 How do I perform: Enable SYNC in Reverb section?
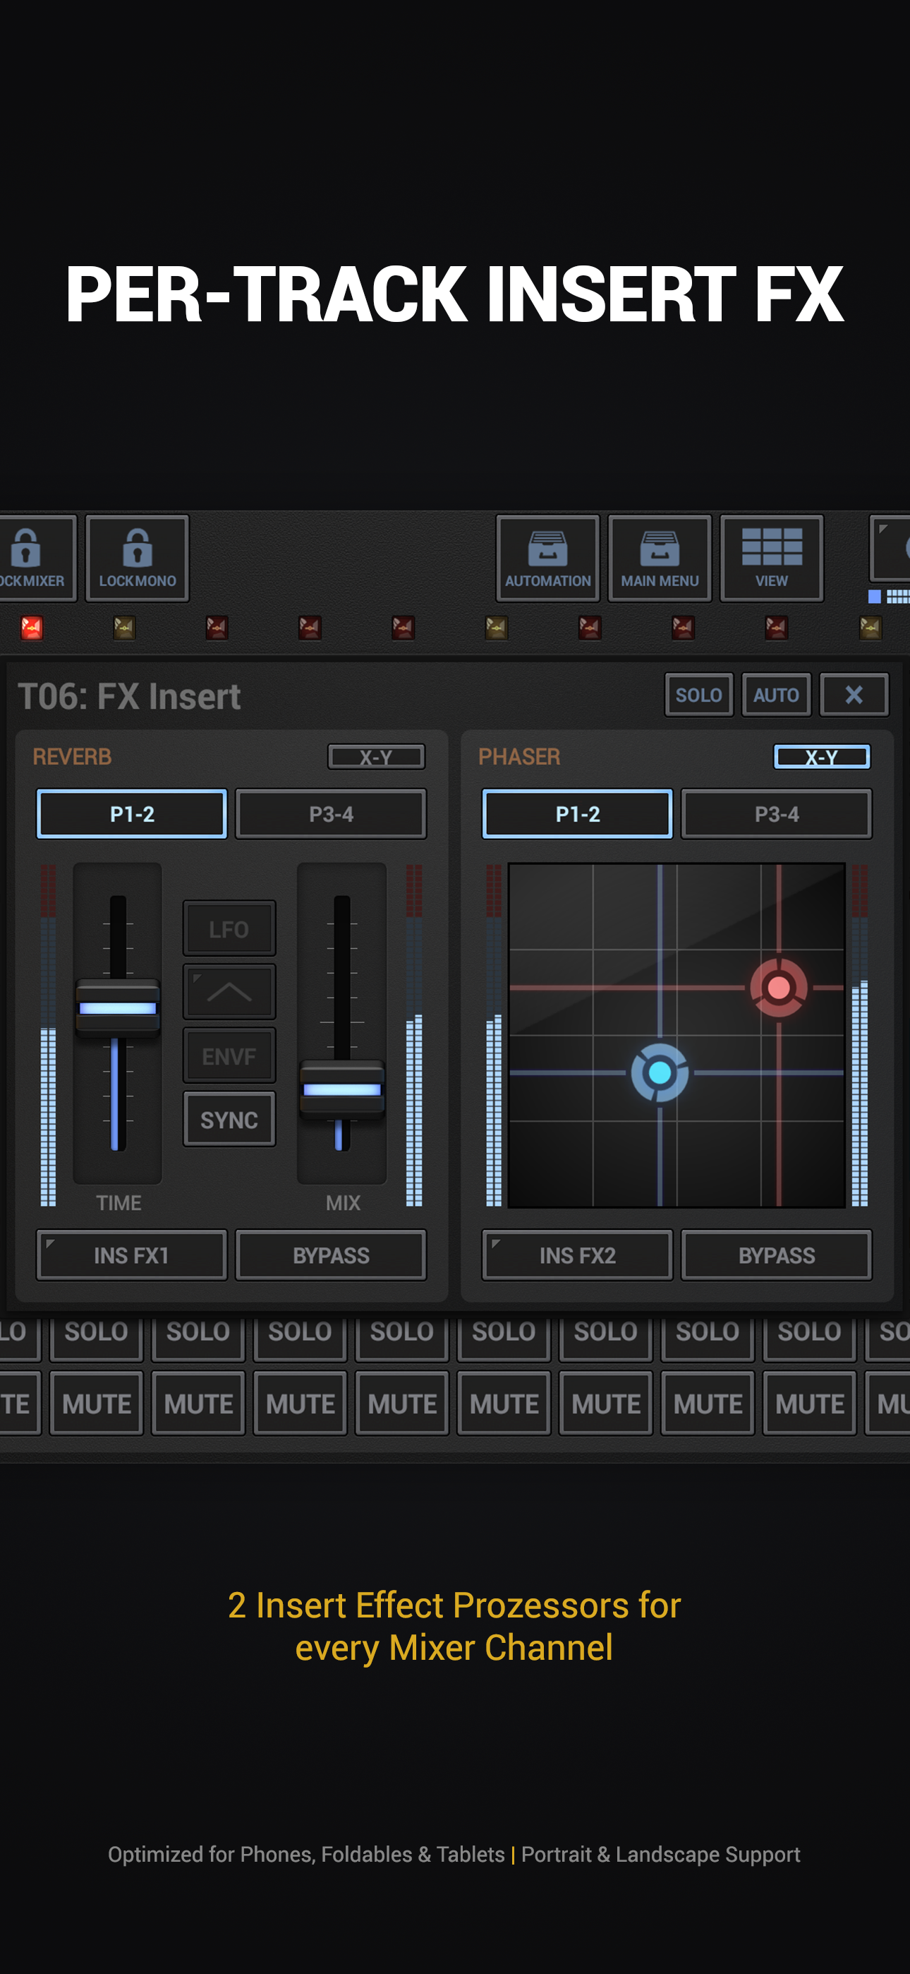pyautogui.click(x=229, y=1119)
